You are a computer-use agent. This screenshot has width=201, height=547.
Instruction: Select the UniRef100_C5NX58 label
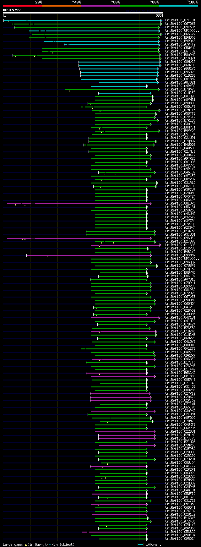pos(180,446)
